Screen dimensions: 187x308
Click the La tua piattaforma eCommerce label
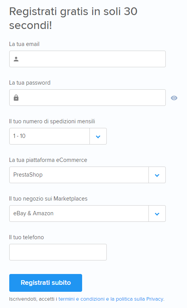pos(48,160)
